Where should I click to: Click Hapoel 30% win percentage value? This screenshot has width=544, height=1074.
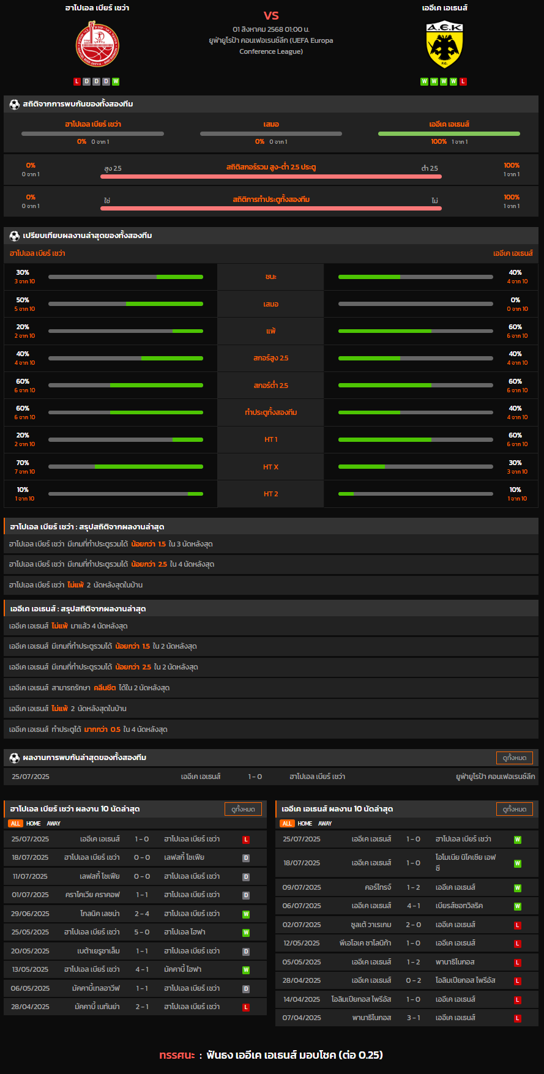(23, 273)
